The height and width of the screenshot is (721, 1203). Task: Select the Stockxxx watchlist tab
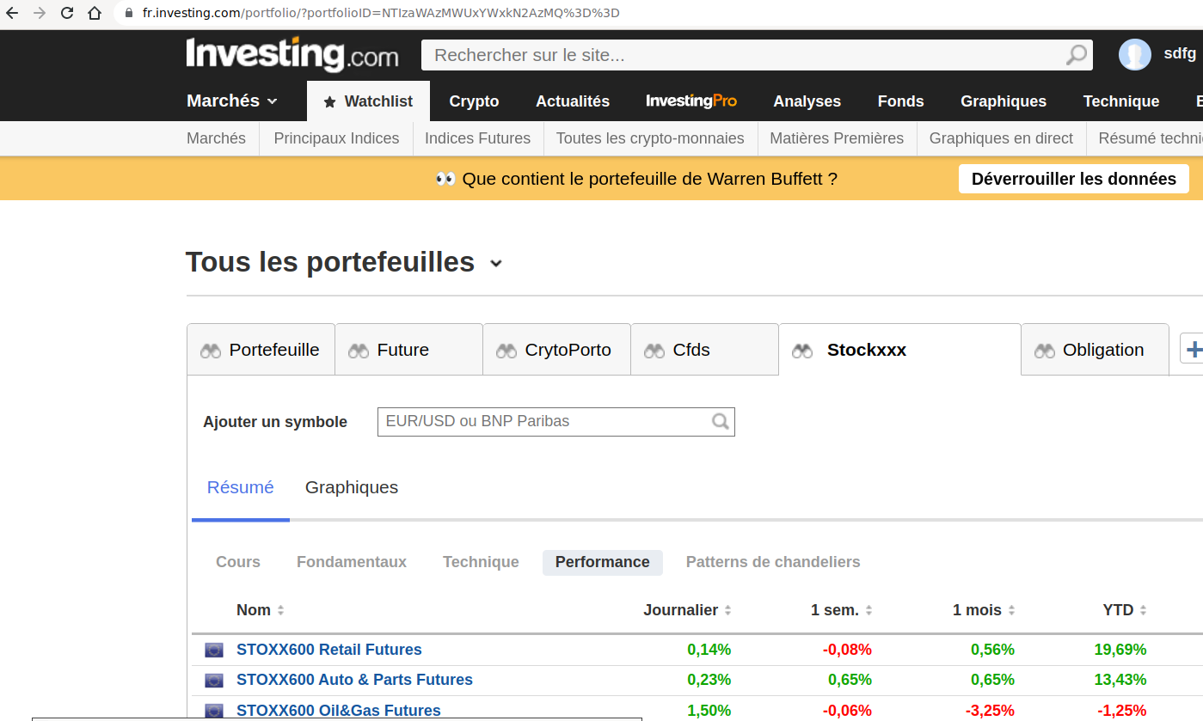point(900,350)
